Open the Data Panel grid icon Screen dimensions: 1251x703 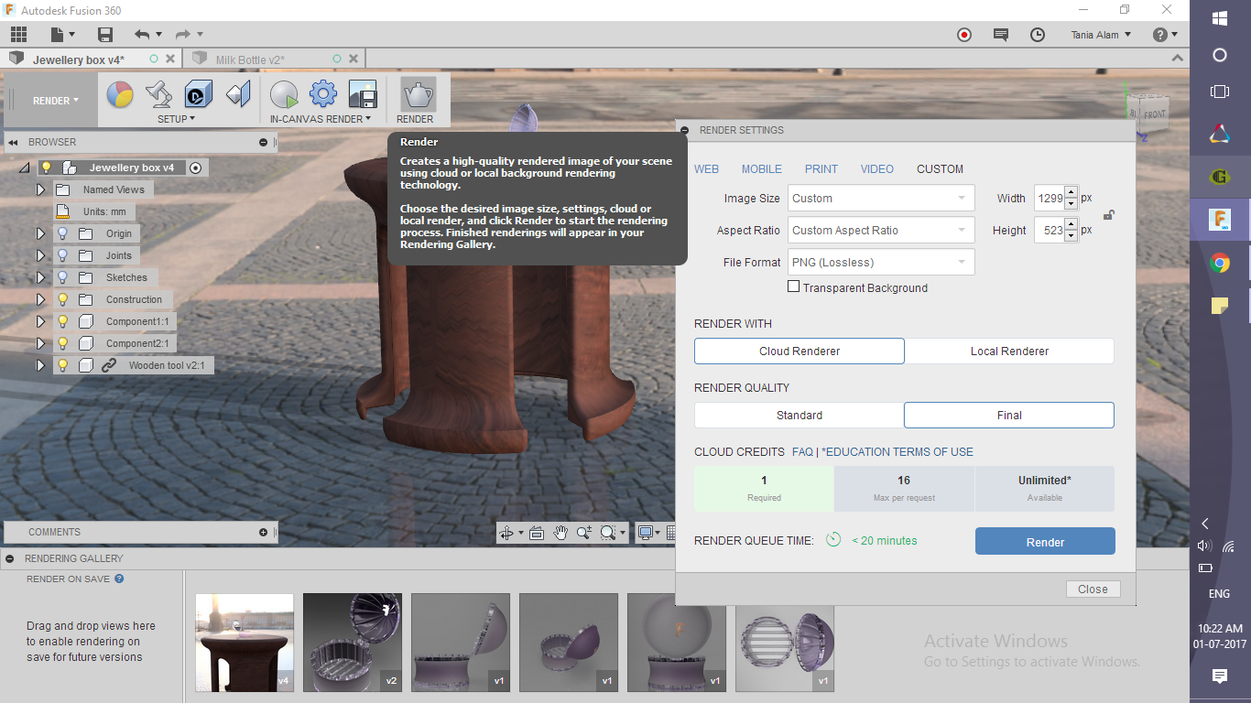(x=18, y=35)
